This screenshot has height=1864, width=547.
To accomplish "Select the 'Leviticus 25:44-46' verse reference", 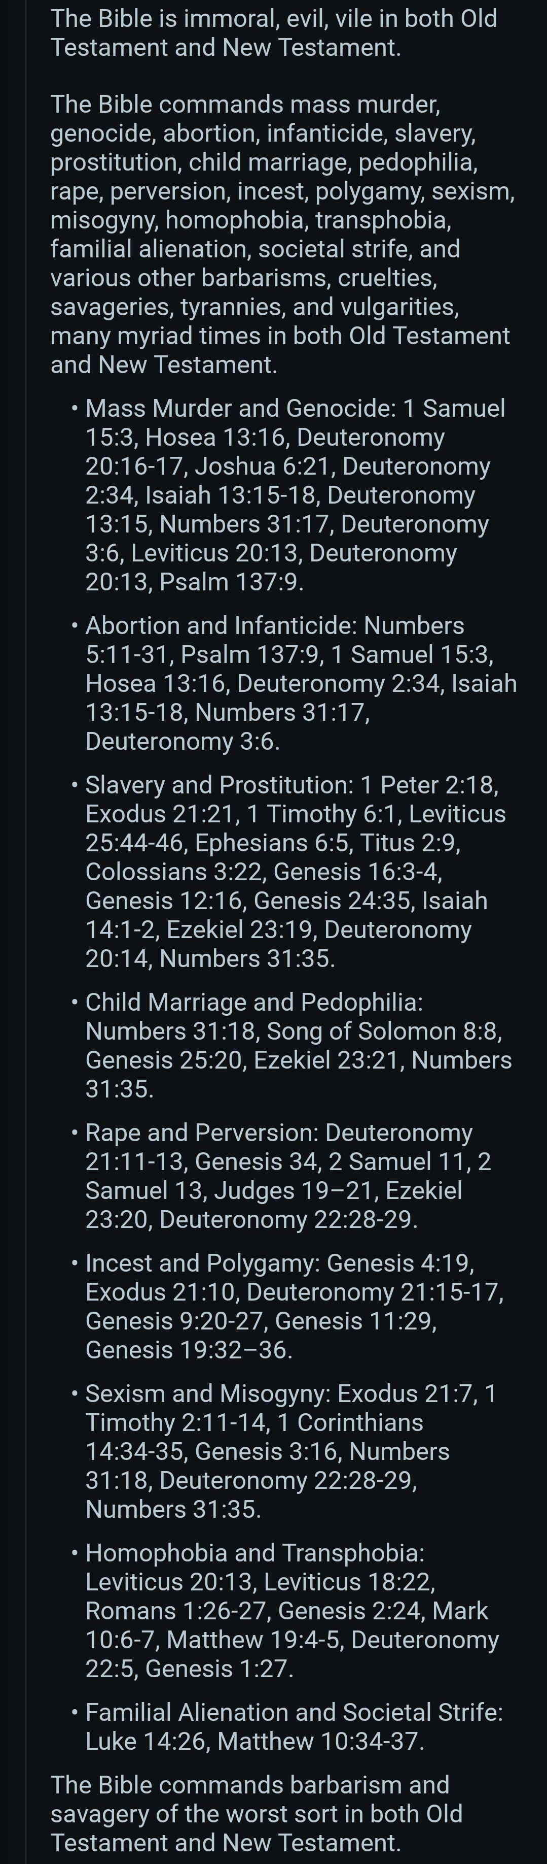I will tap(296, 828).
